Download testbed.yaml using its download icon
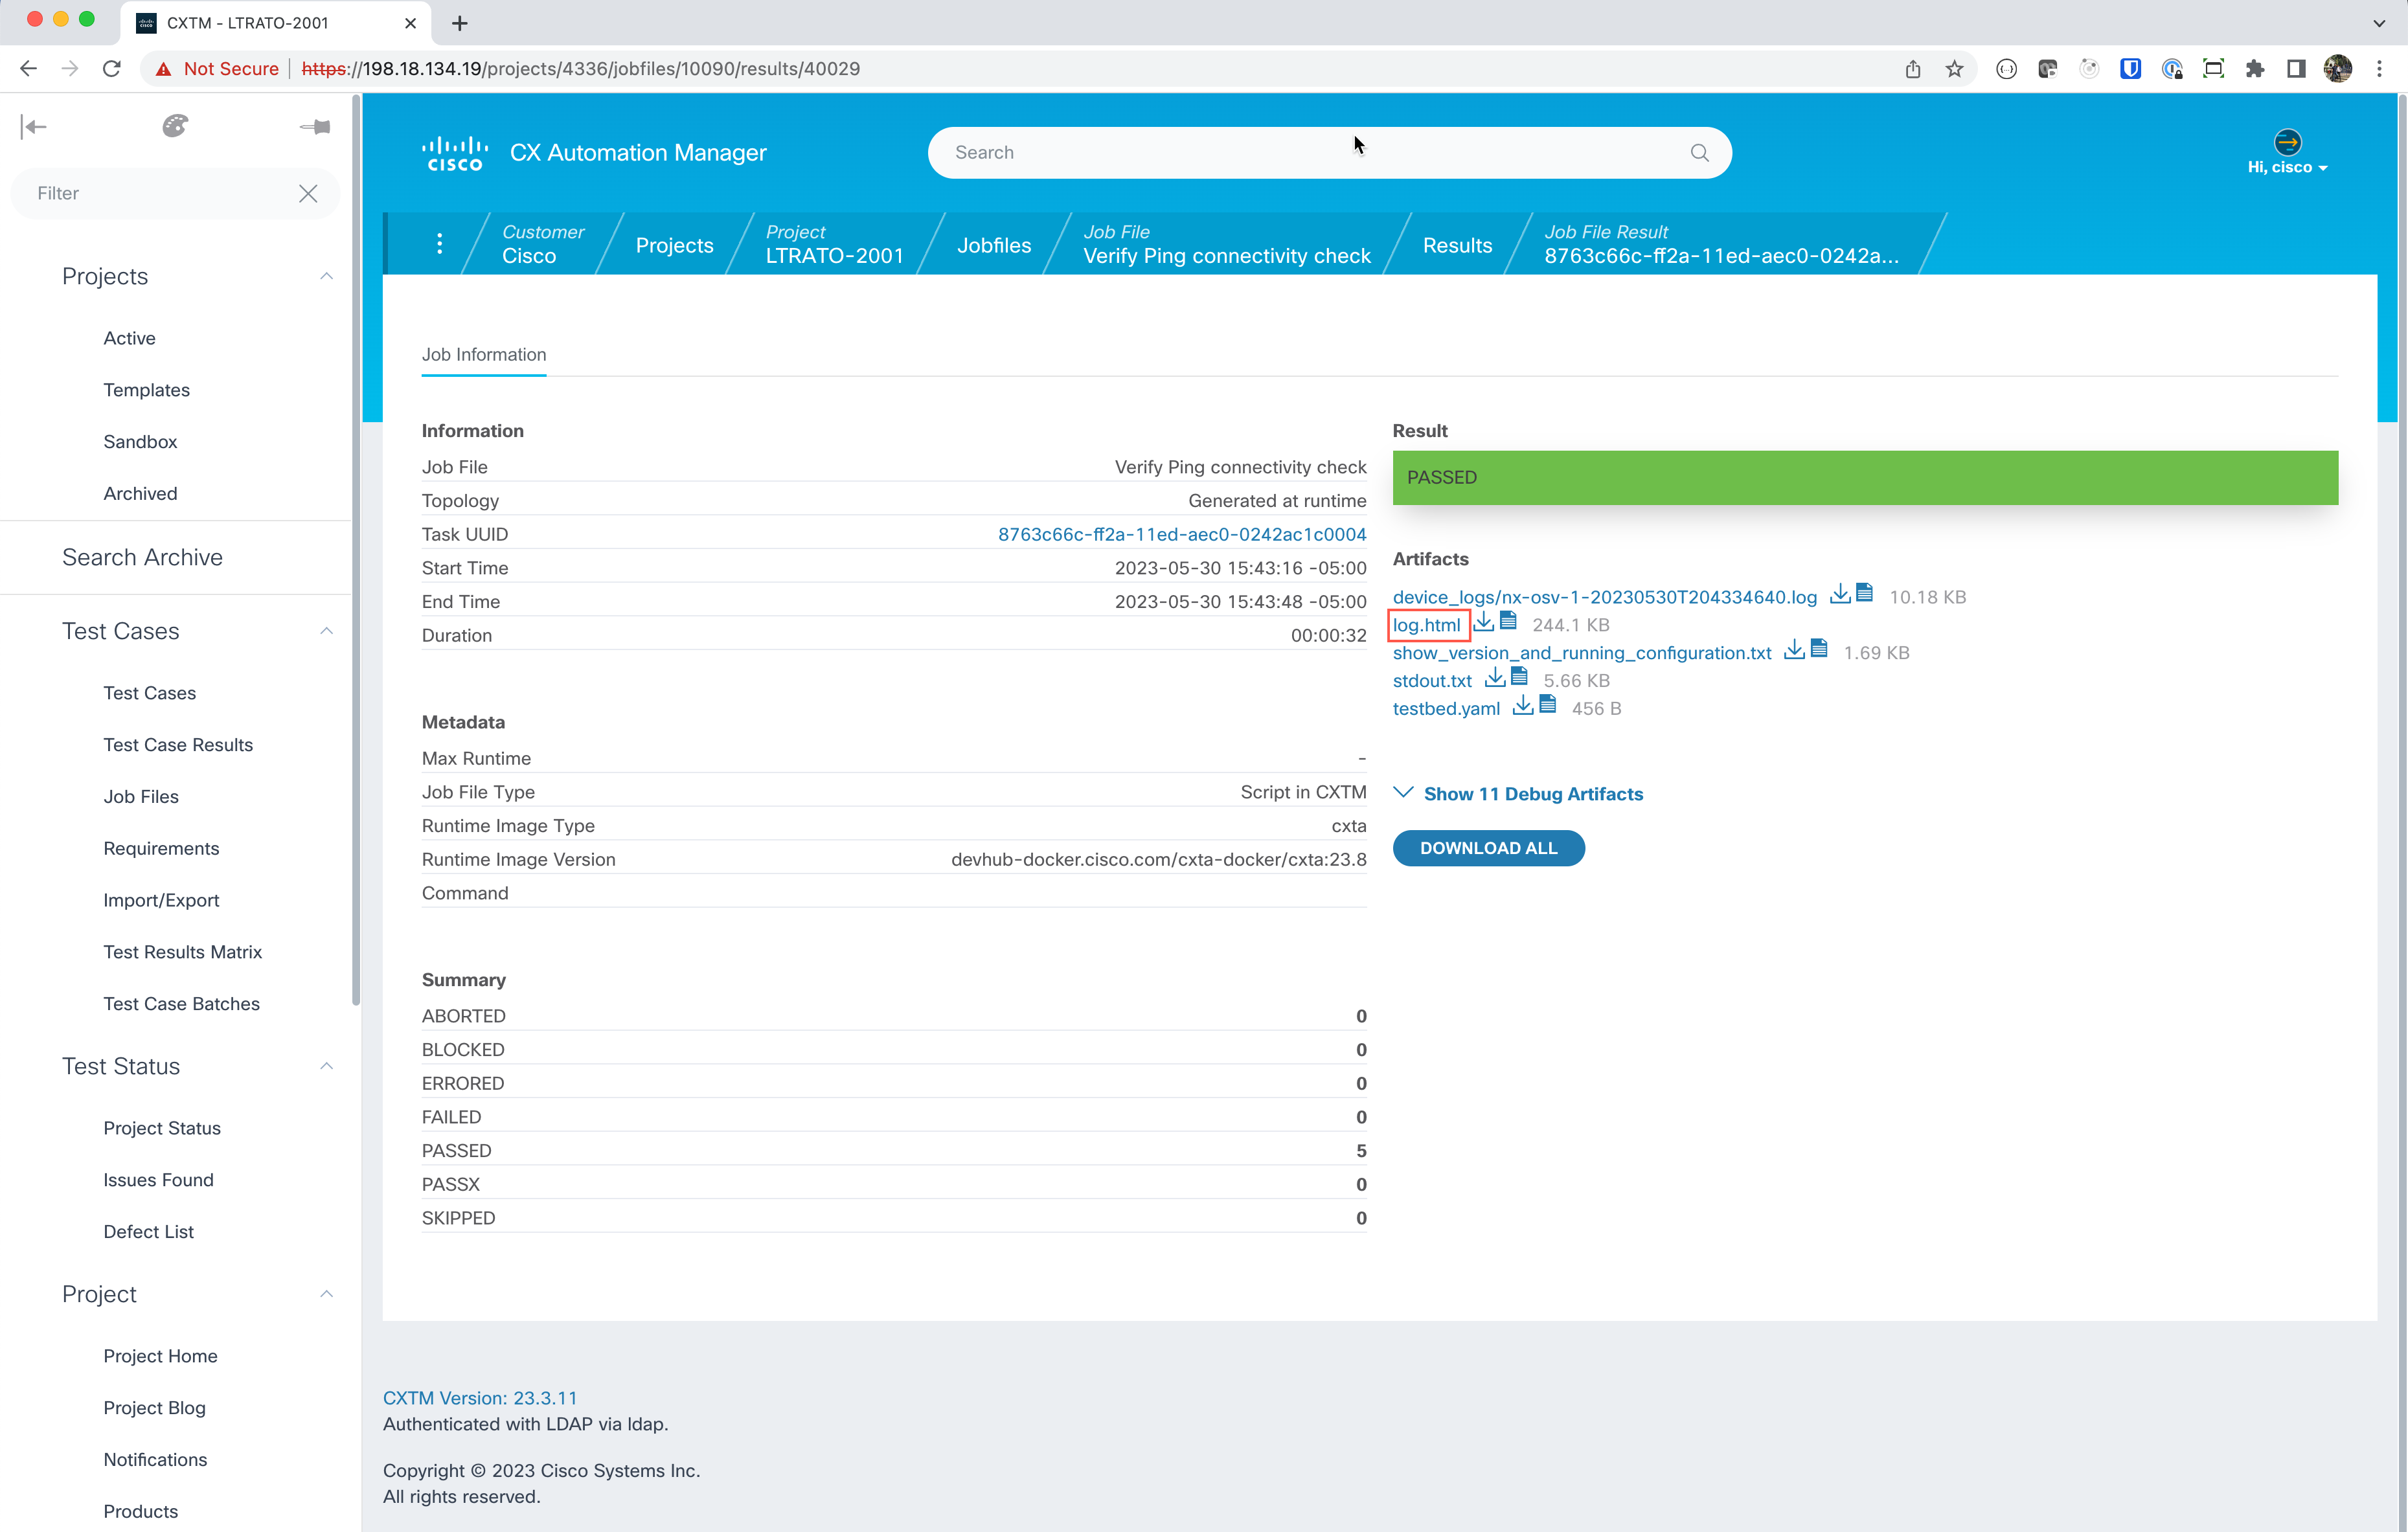The width and height of the screenshot is (2408, 1532). (1523, 706)
